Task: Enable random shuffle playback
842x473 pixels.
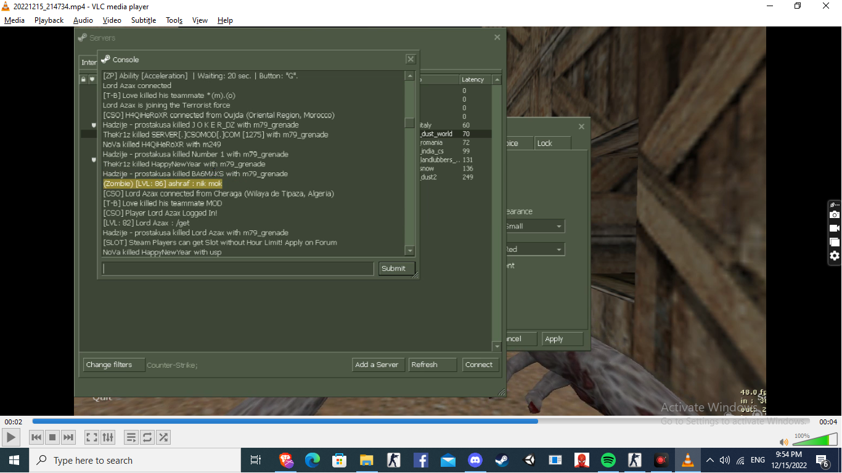Action: point(163,437)
